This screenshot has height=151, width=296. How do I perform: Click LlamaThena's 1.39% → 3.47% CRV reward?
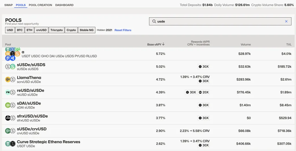point(195,77)
